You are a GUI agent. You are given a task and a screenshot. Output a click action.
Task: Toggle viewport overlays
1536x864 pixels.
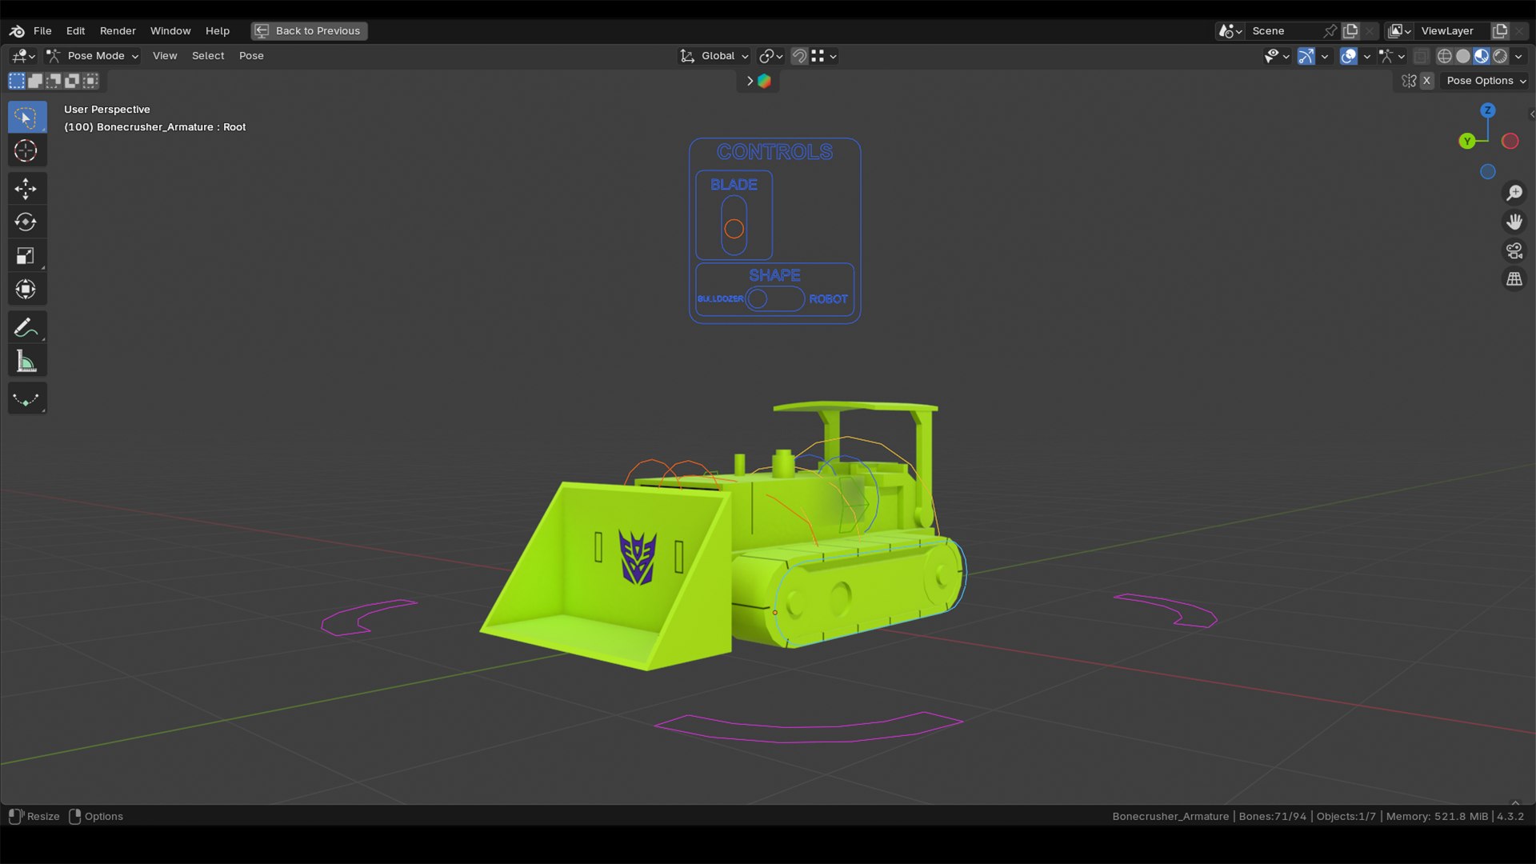click(1348, 56)
